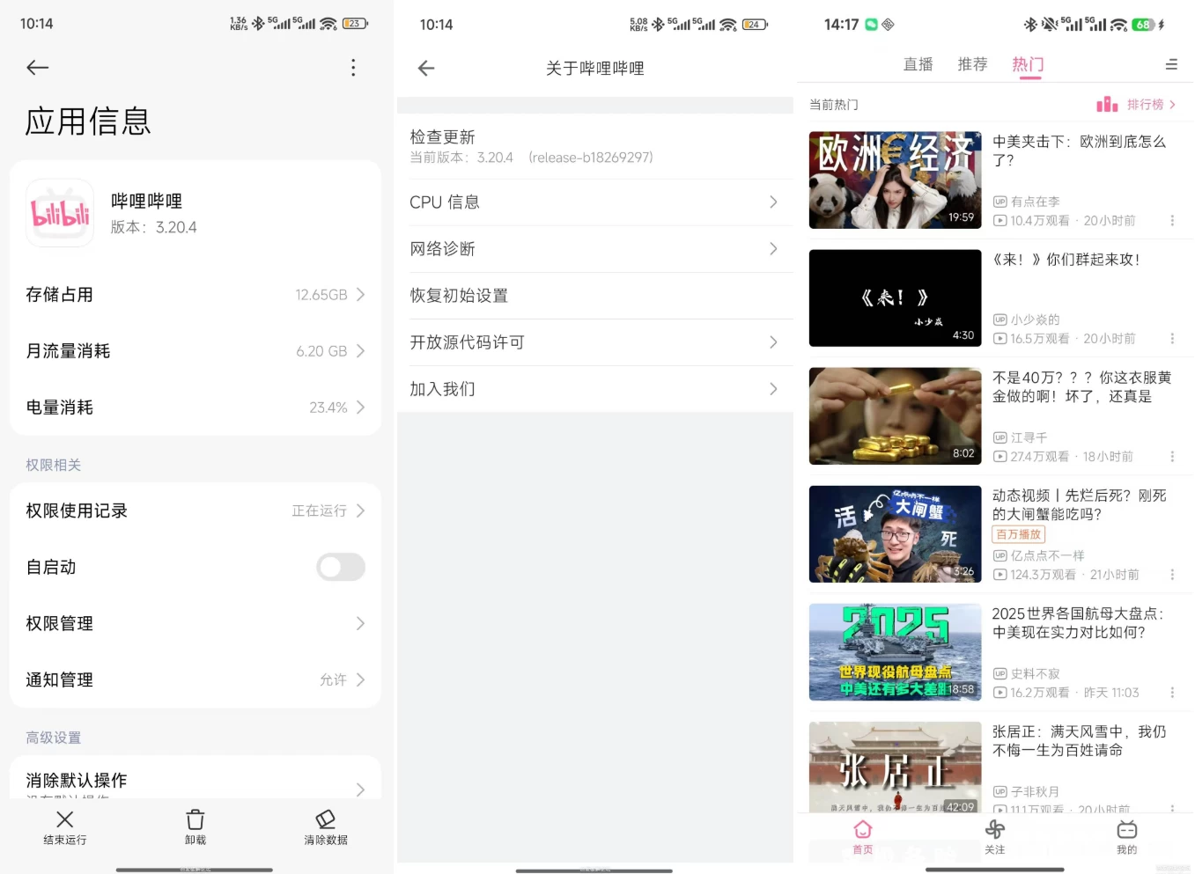Open more options for 欧洲到底怎么了 video
Image resolution: width=1195 pixels, height=874 pixels.
click(1172, 221)
